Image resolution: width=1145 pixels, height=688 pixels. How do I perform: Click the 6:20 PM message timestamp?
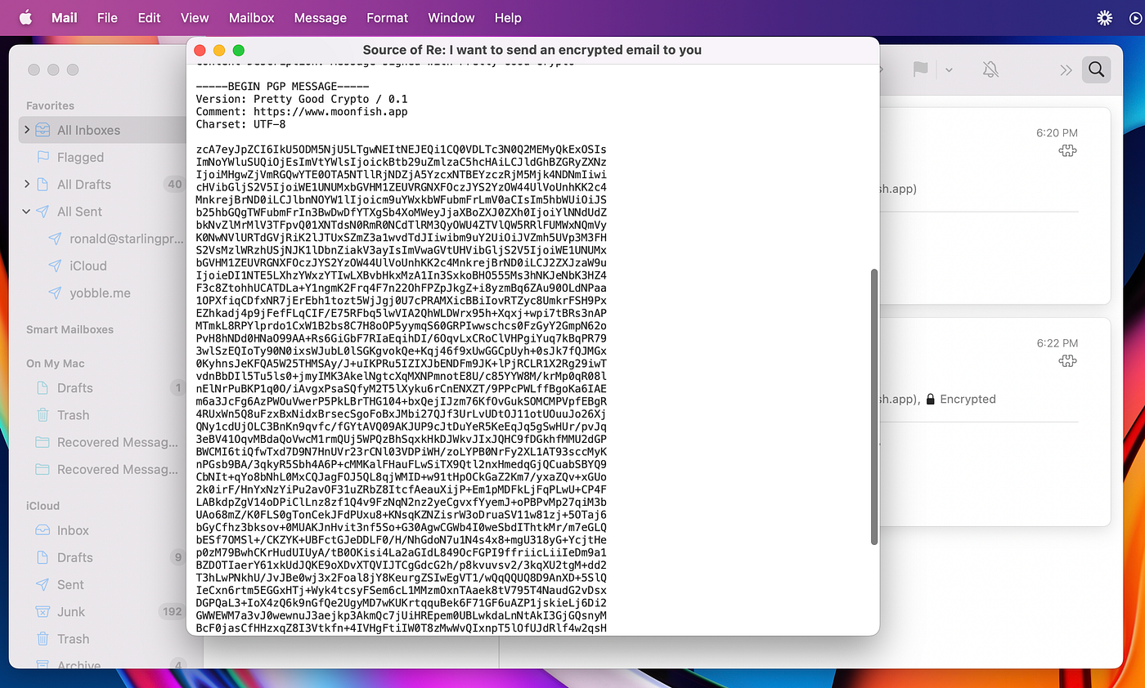click(1057, 132)
